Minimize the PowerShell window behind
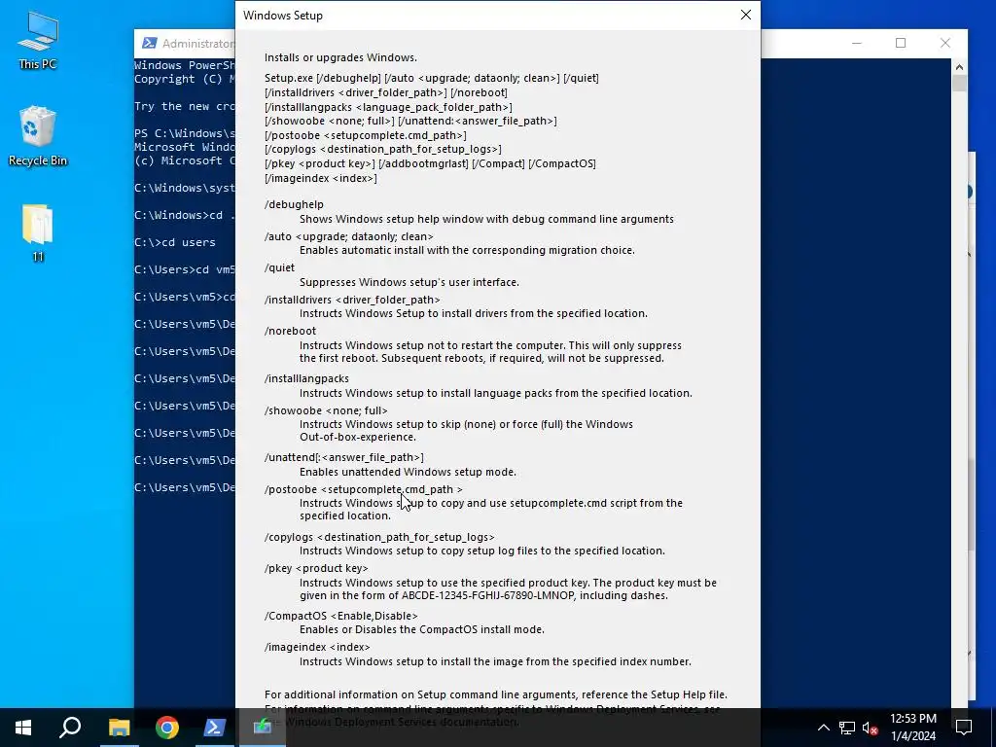Viewport: 996px width, 747px height. coord(857,43)
